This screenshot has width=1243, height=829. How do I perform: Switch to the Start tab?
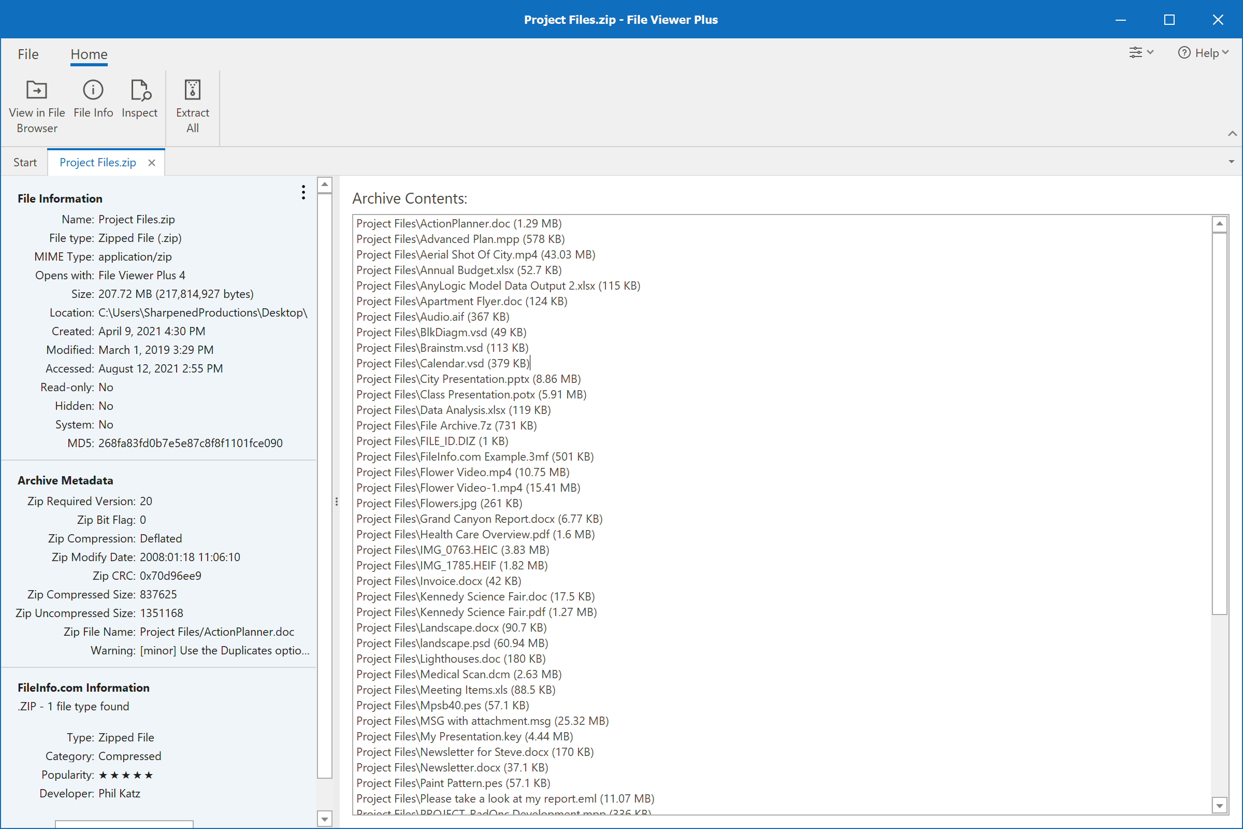tap(24, 162)
